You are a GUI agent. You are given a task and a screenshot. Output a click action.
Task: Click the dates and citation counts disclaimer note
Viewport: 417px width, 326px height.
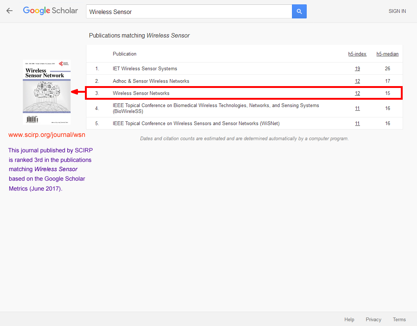[245, 139]
